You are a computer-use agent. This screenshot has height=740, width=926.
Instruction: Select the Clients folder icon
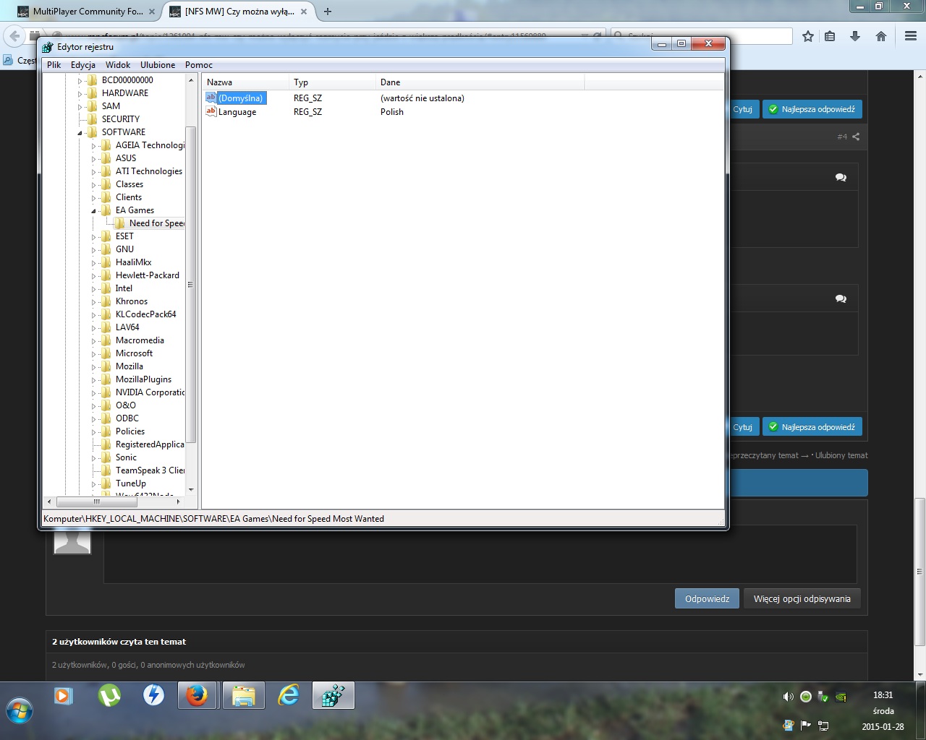point(106,197)
